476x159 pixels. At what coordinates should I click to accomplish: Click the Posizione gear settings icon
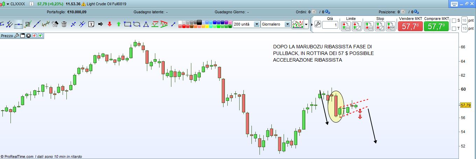(x=416, y=12)
